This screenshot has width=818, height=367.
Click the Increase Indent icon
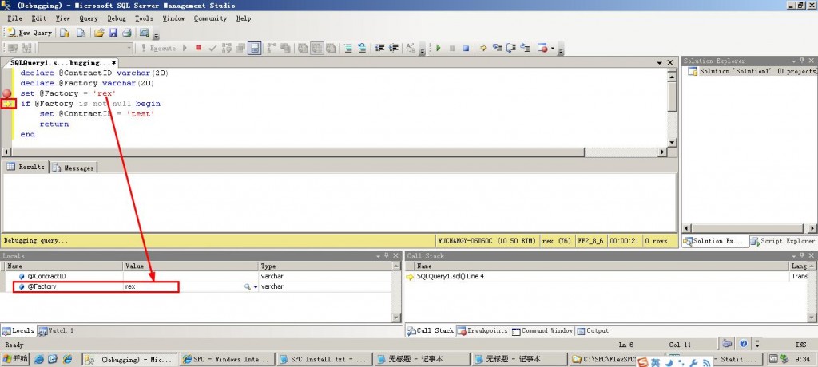point(393,48)
